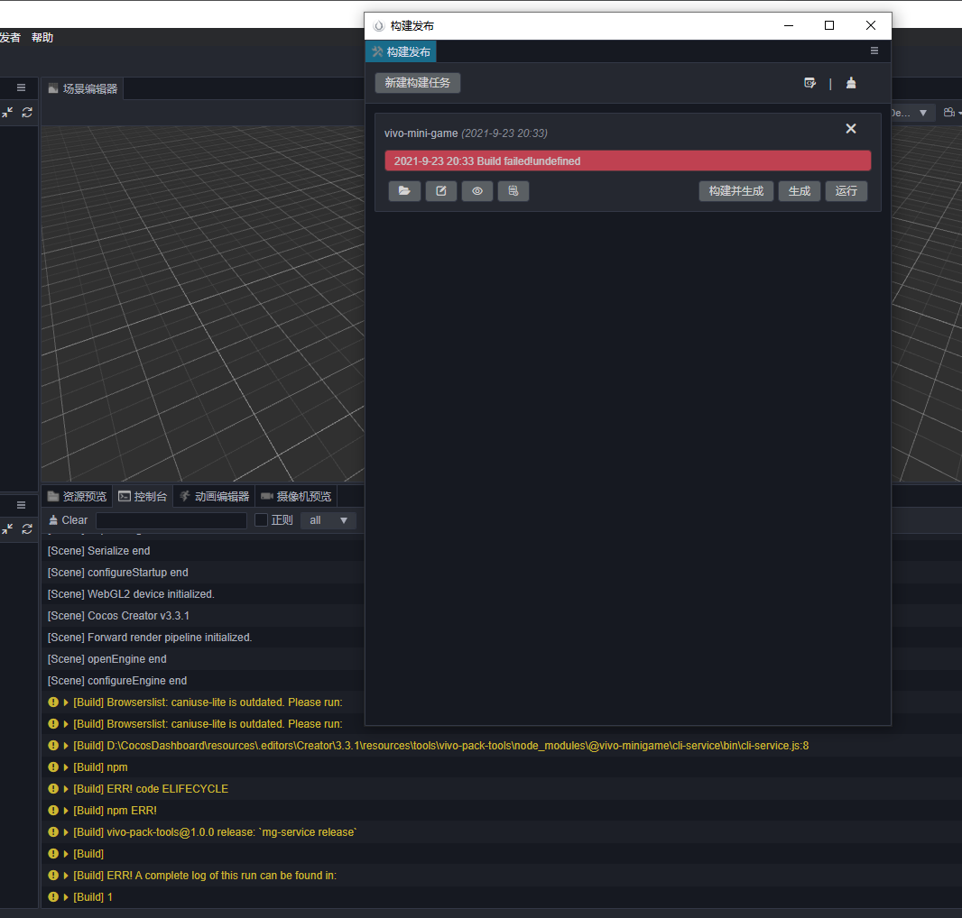The image size is (962, 918).
Task: Click 生成 button
Action: [x=800, y=190]
